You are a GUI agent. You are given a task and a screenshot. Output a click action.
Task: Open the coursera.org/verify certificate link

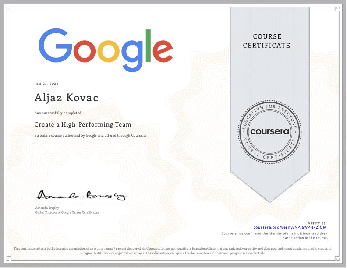tap(290, 227)
